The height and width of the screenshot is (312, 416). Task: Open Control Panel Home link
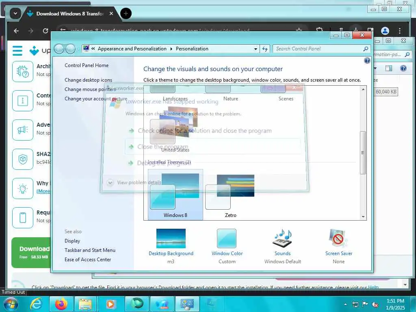pyautogui.click(x=87, y=65)
